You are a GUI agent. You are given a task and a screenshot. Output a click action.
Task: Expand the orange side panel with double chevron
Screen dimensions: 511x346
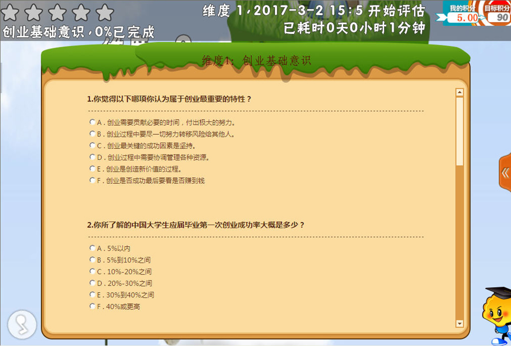(x=505, y=173)
